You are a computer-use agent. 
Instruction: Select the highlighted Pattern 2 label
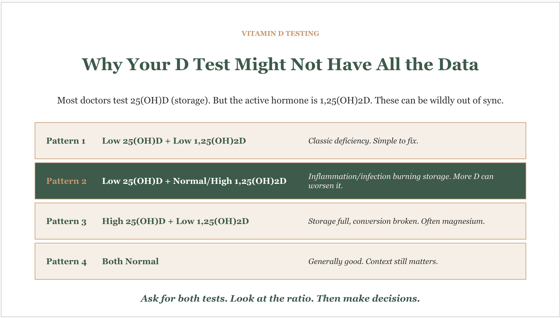tap(66, 181)
